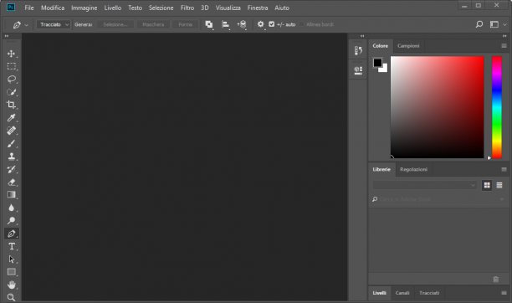Open the Immagine menu
Viewport: 512px width, 303px height.
coord(84,8)
